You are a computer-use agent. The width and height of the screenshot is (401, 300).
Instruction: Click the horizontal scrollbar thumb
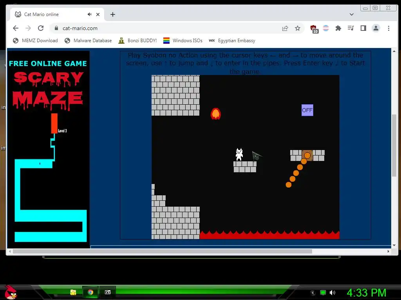(x=163, y=251)
